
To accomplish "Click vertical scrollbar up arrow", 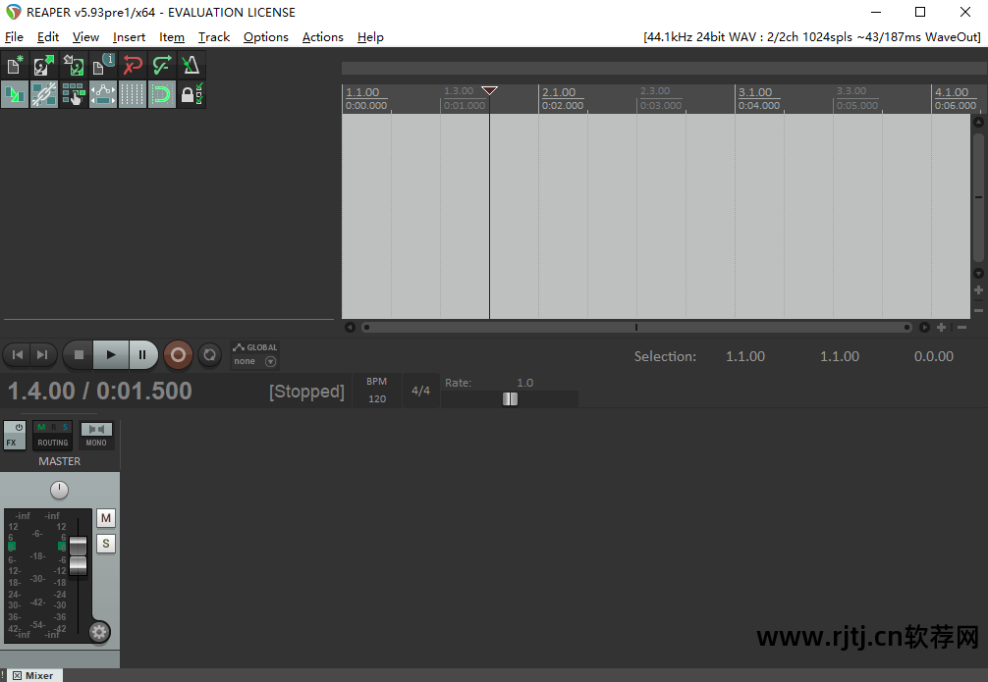I will (978, 122).
